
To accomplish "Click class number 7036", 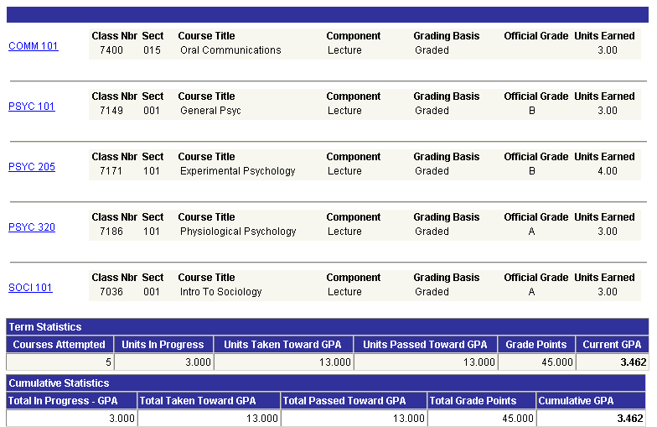I will 111,292.
